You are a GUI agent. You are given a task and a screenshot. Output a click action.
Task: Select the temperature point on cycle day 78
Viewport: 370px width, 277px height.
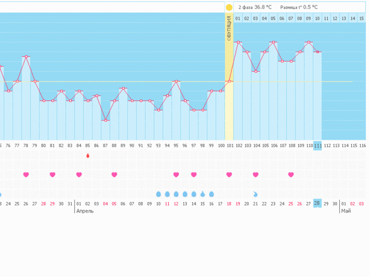[x=26, y=57]
